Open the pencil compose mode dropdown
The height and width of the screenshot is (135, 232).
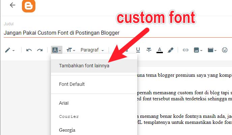coord(10,50)
